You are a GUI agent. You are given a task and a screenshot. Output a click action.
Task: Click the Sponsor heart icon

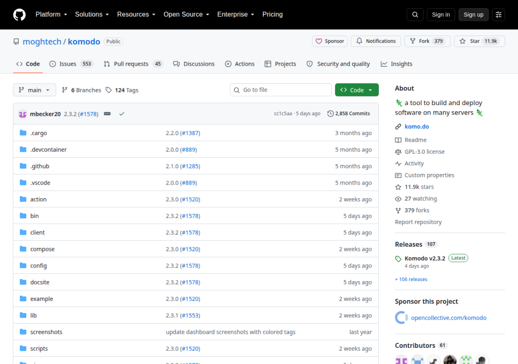click(319, 41)
